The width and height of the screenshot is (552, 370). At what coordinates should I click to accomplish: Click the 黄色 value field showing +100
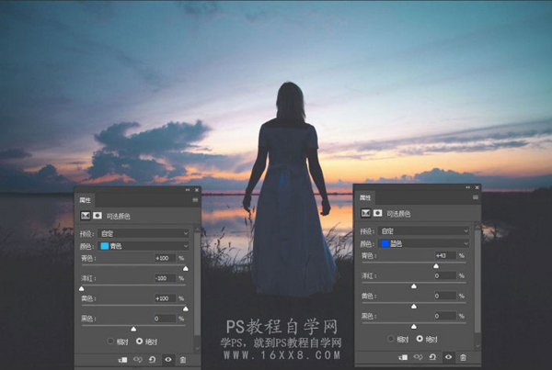point(165,298)
